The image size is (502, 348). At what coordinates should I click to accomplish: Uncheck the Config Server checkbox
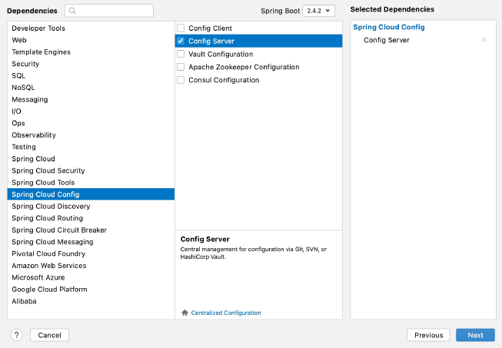click(x=181, y=41)
